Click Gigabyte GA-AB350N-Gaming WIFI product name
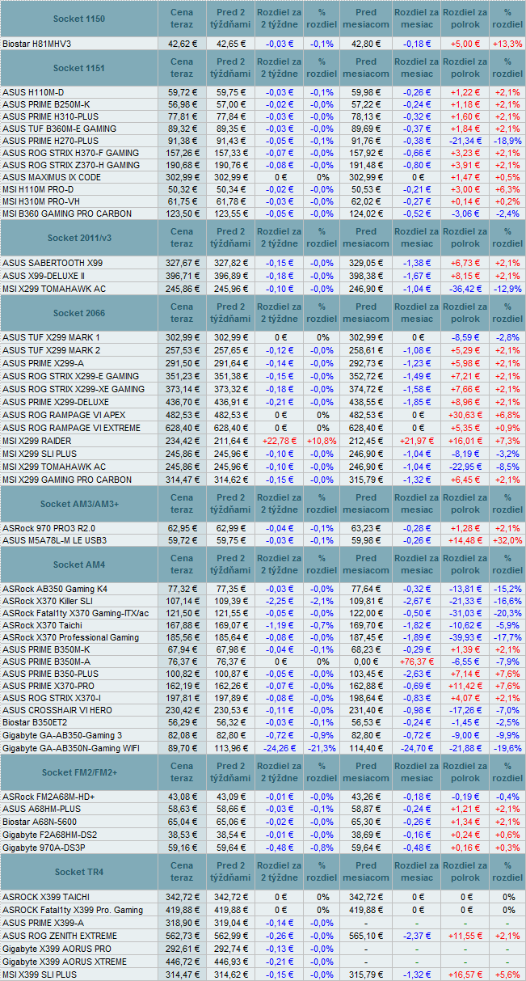 pyautogui.click(x=71, y=748)
